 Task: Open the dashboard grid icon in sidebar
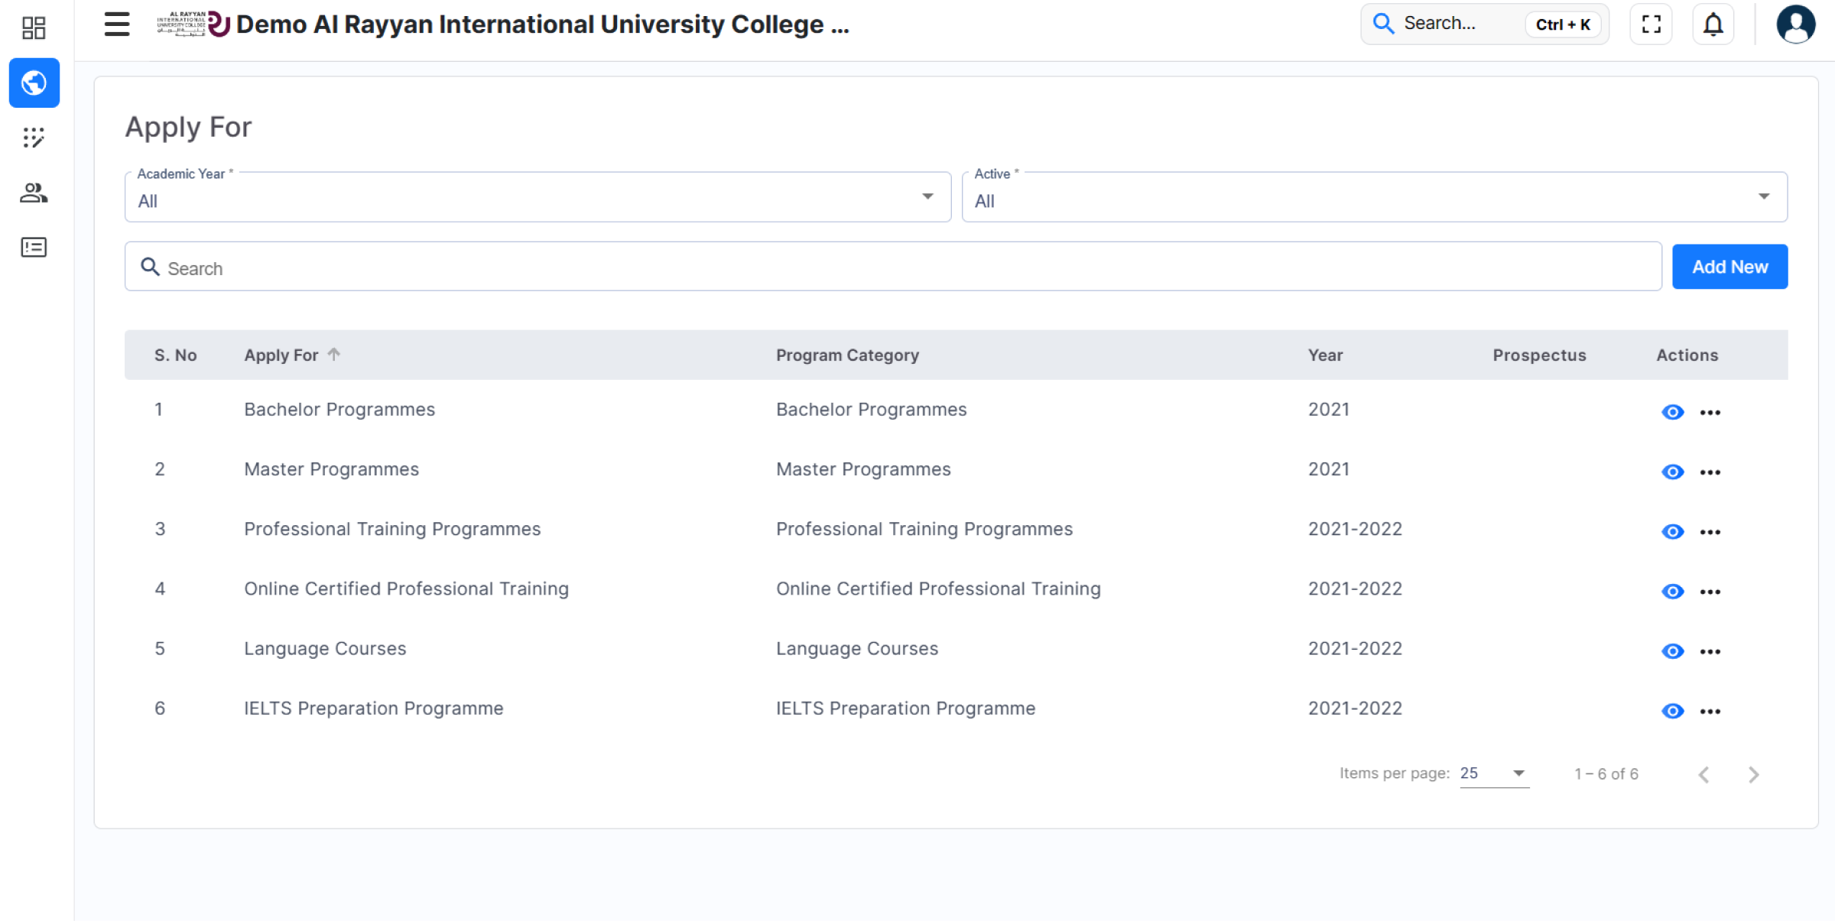point(34,28)
